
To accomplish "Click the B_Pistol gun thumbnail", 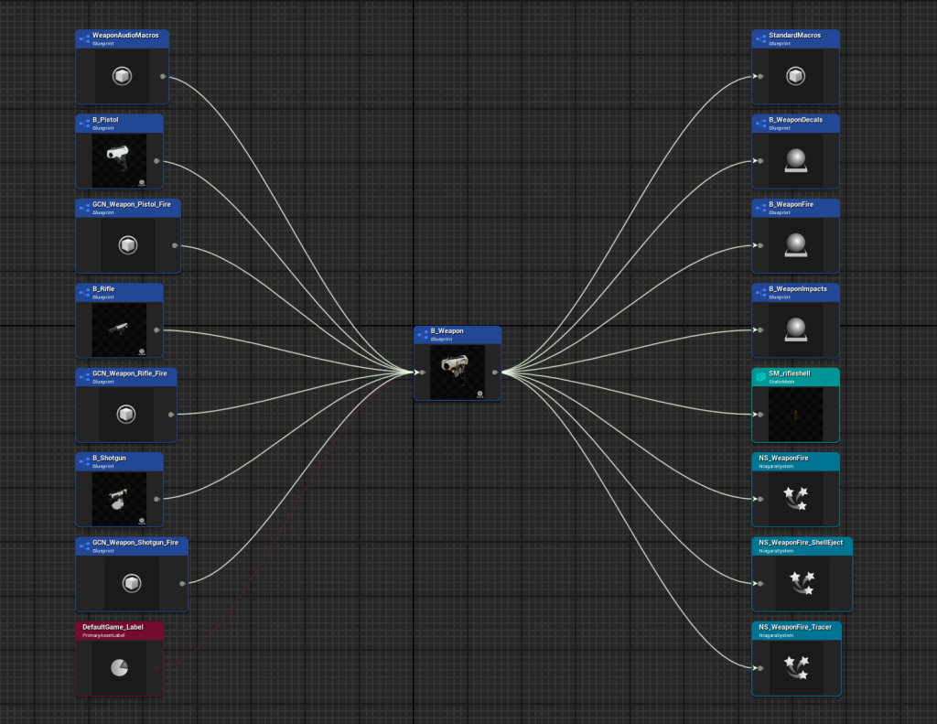I will [x=119, y=161].
